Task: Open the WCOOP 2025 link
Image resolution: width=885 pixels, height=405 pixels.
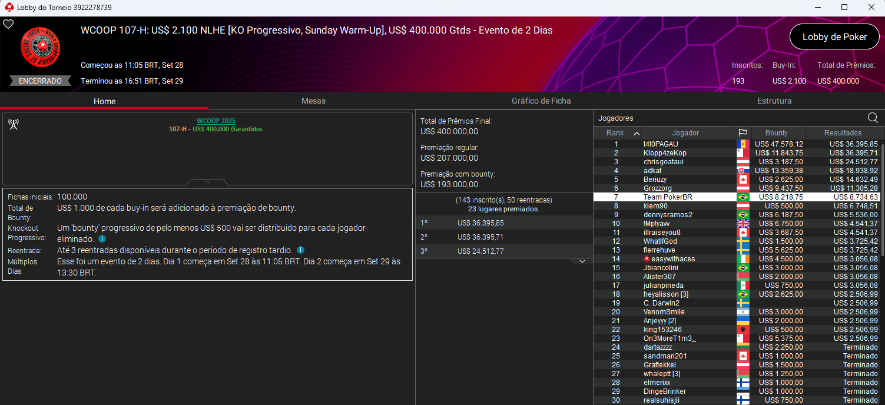Action: point(216,121)
